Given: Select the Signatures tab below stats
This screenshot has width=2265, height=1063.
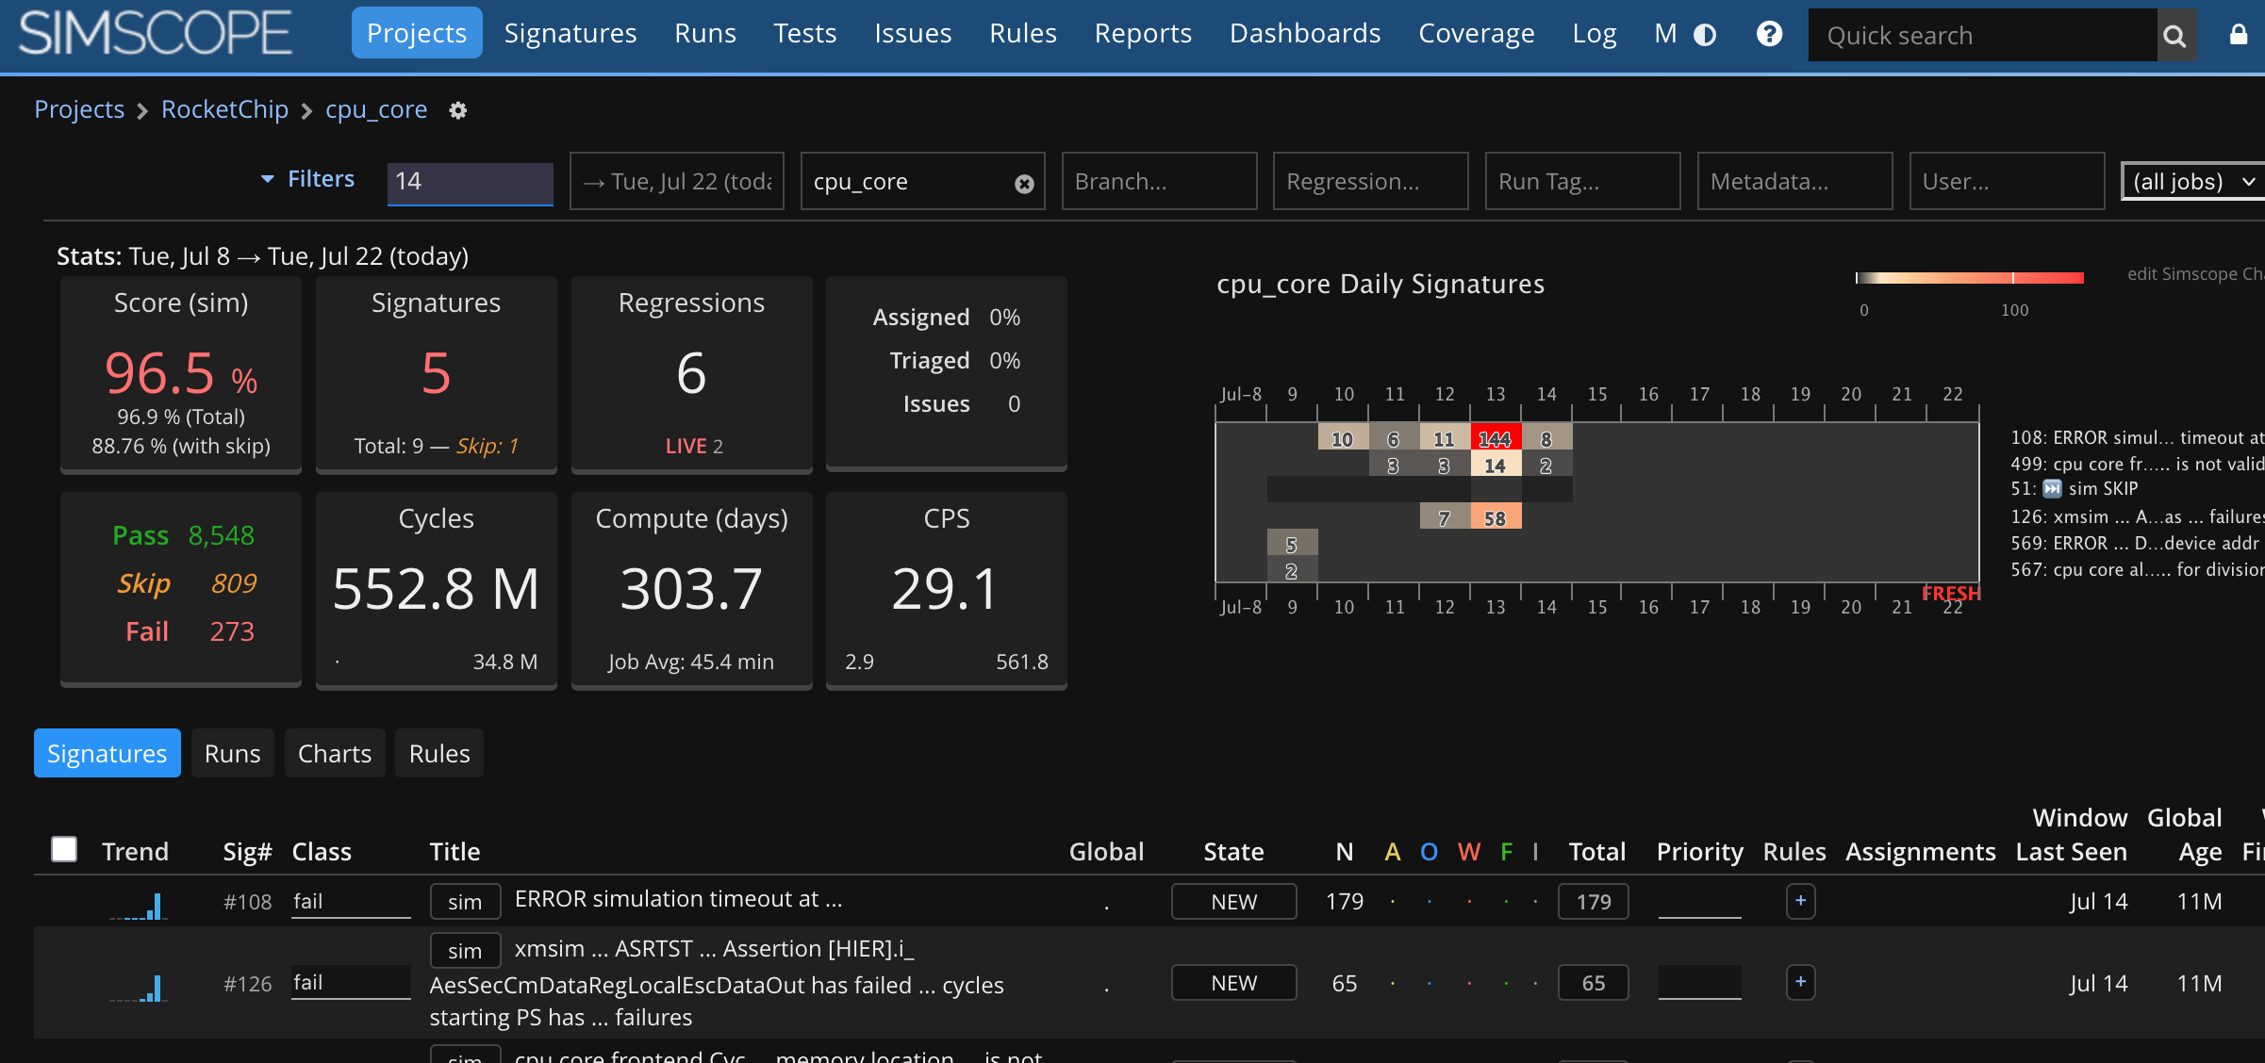Looking at the screenshot, I should [107, 753].
